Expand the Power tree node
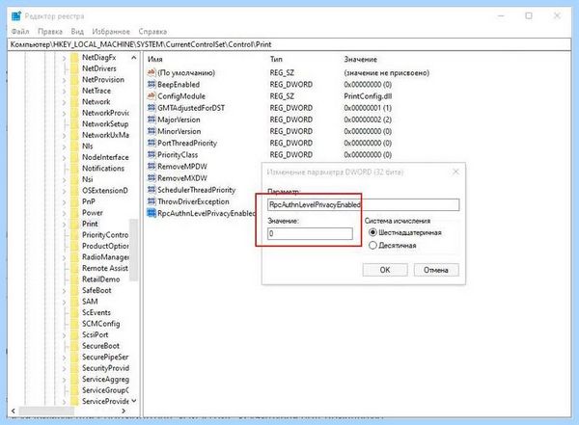Screen dimensions: 579x425 64,213
